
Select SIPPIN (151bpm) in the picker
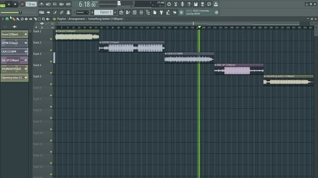(x=15, y=43)
